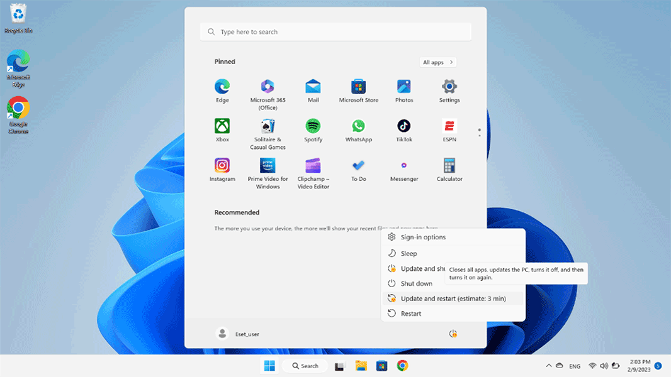This screenshot has width=671, height=377.
Task: Select Update and restart option
Action: coord(453,298)
